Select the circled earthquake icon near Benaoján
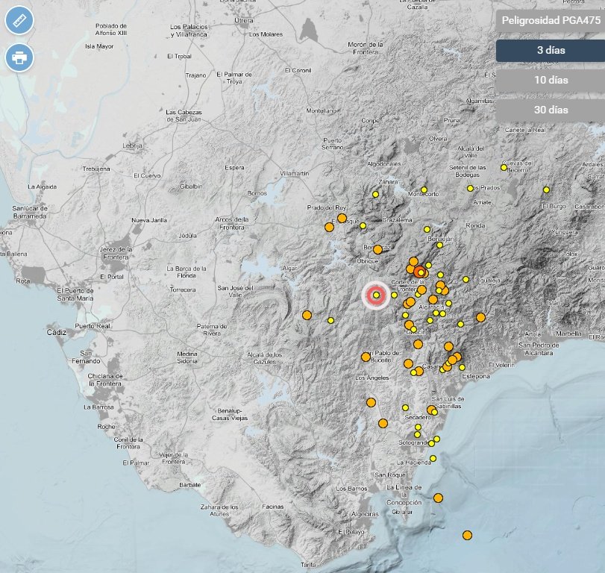The width and height of the screenshot is (605, 573). 421,272
